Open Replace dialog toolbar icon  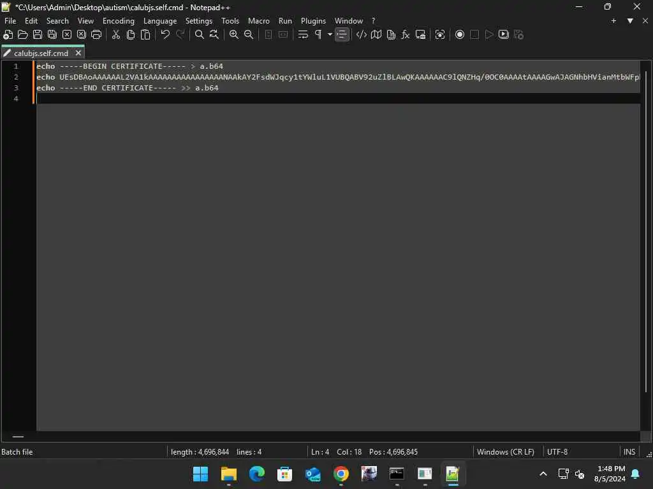tap(214, 34)
